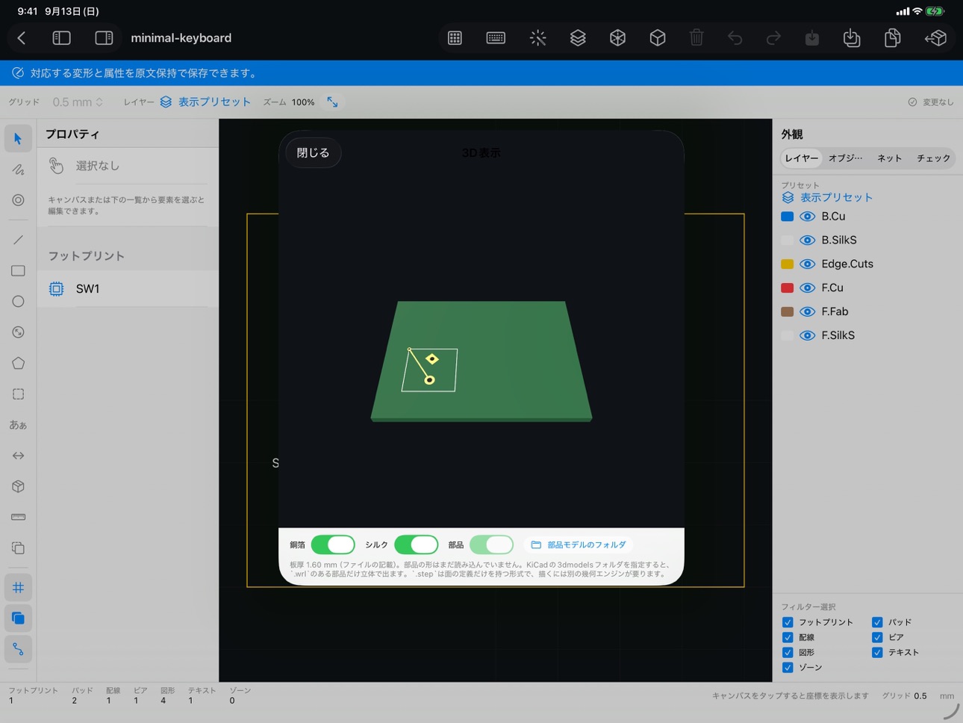Select the dimension double-arrow tool
The image size is (963, 723).
coord(18,456)
